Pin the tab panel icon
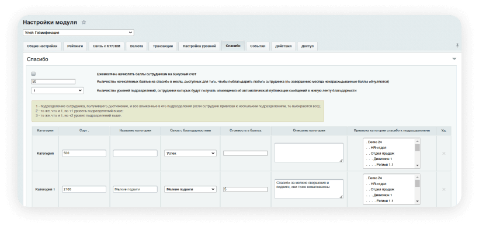 point(457,45)
